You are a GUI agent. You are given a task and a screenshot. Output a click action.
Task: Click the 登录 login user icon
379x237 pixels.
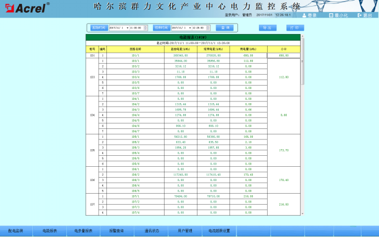pyautogui.click(x=304, y=15)
